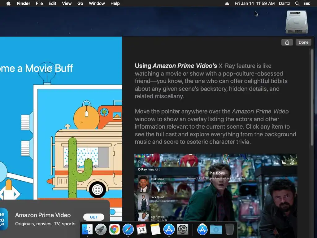Click the story scrollbar thumb
Viewport: 317px width, 238px height.
point(312,97)
